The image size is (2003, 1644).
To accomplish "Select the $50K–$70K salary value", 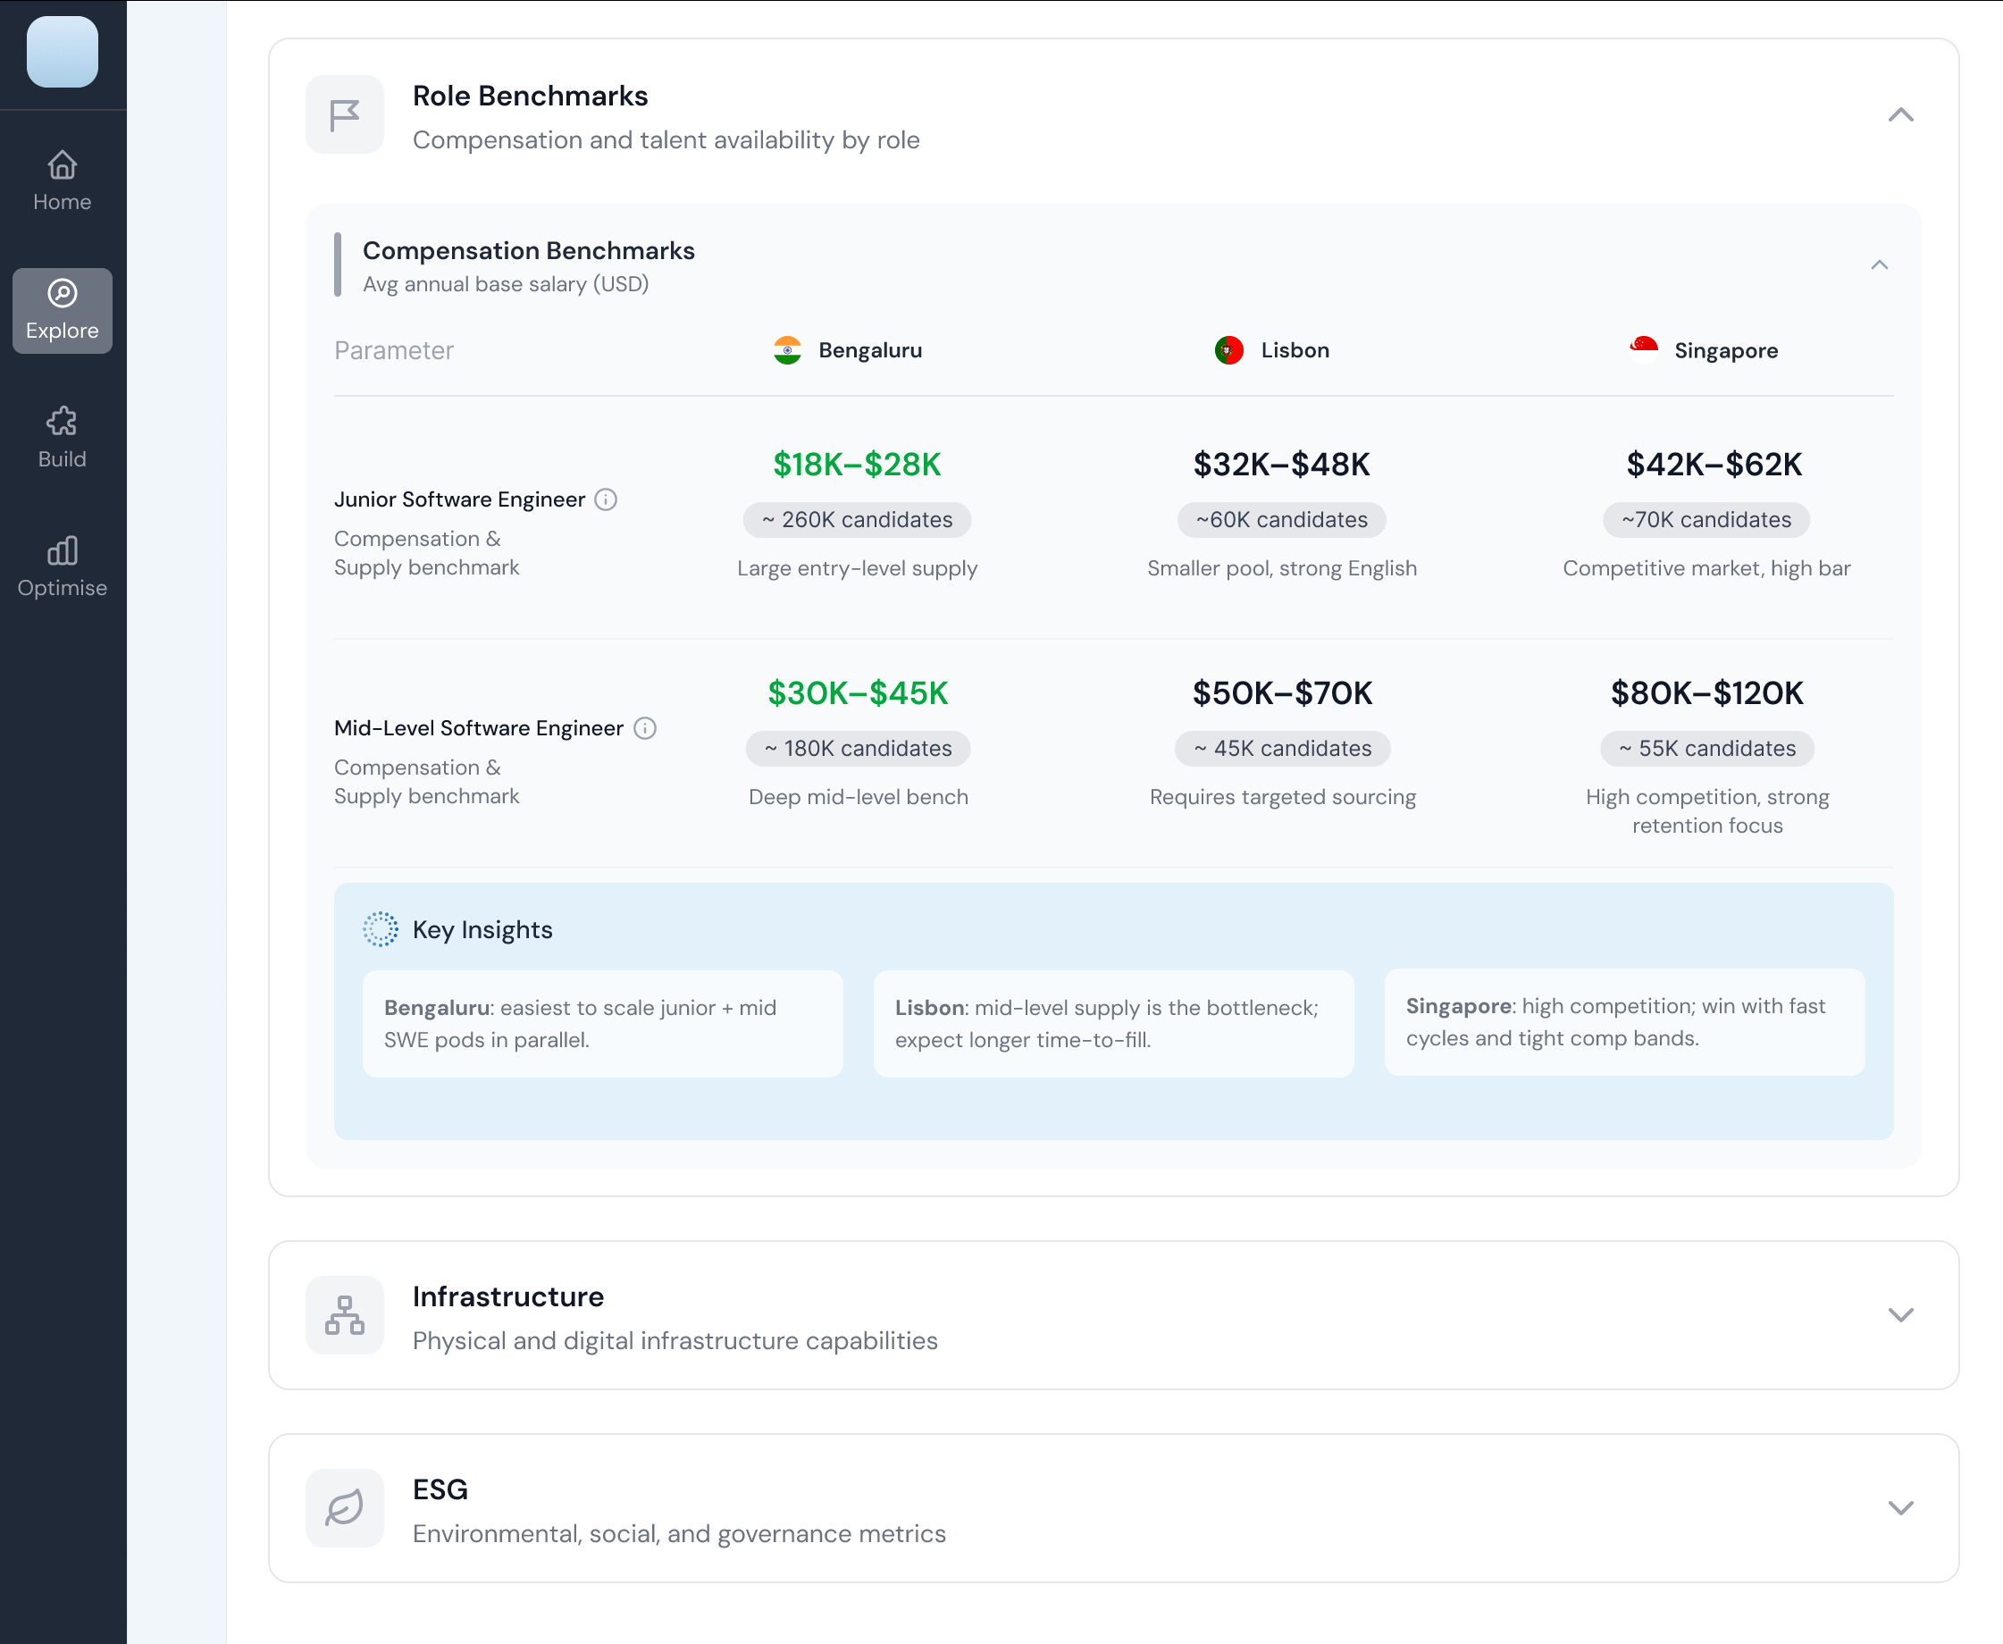I will [1282, 693].
